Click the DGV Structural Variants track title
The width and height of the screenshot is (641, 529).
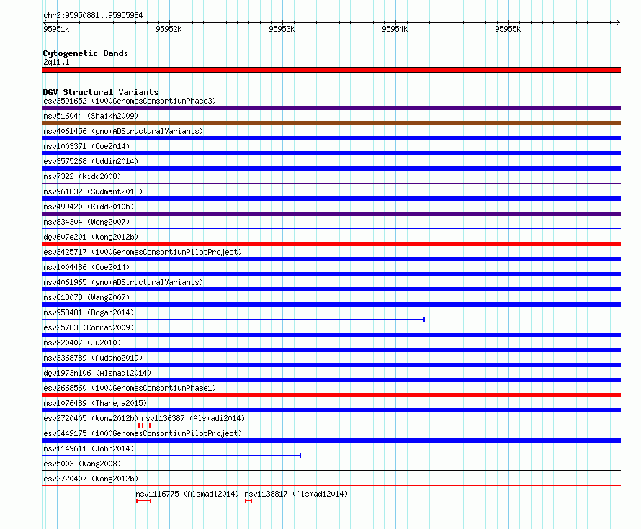[101, 92]
